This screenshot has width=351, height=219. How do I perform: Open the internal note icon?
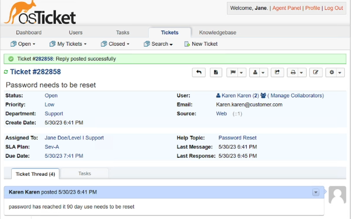(216, 72)
